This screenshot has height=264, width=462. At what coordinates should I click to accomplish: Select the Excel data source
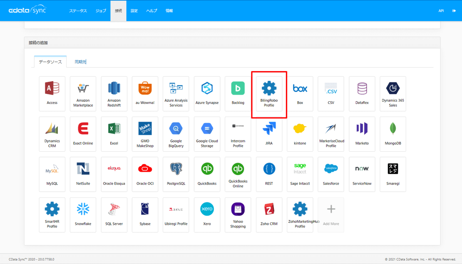point(114,134)
